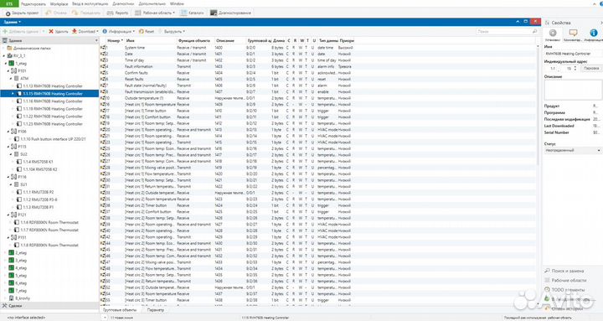Open the Workplace menu
The height and width of the screenshot is (321, 603).
click(x=59, y=3)
